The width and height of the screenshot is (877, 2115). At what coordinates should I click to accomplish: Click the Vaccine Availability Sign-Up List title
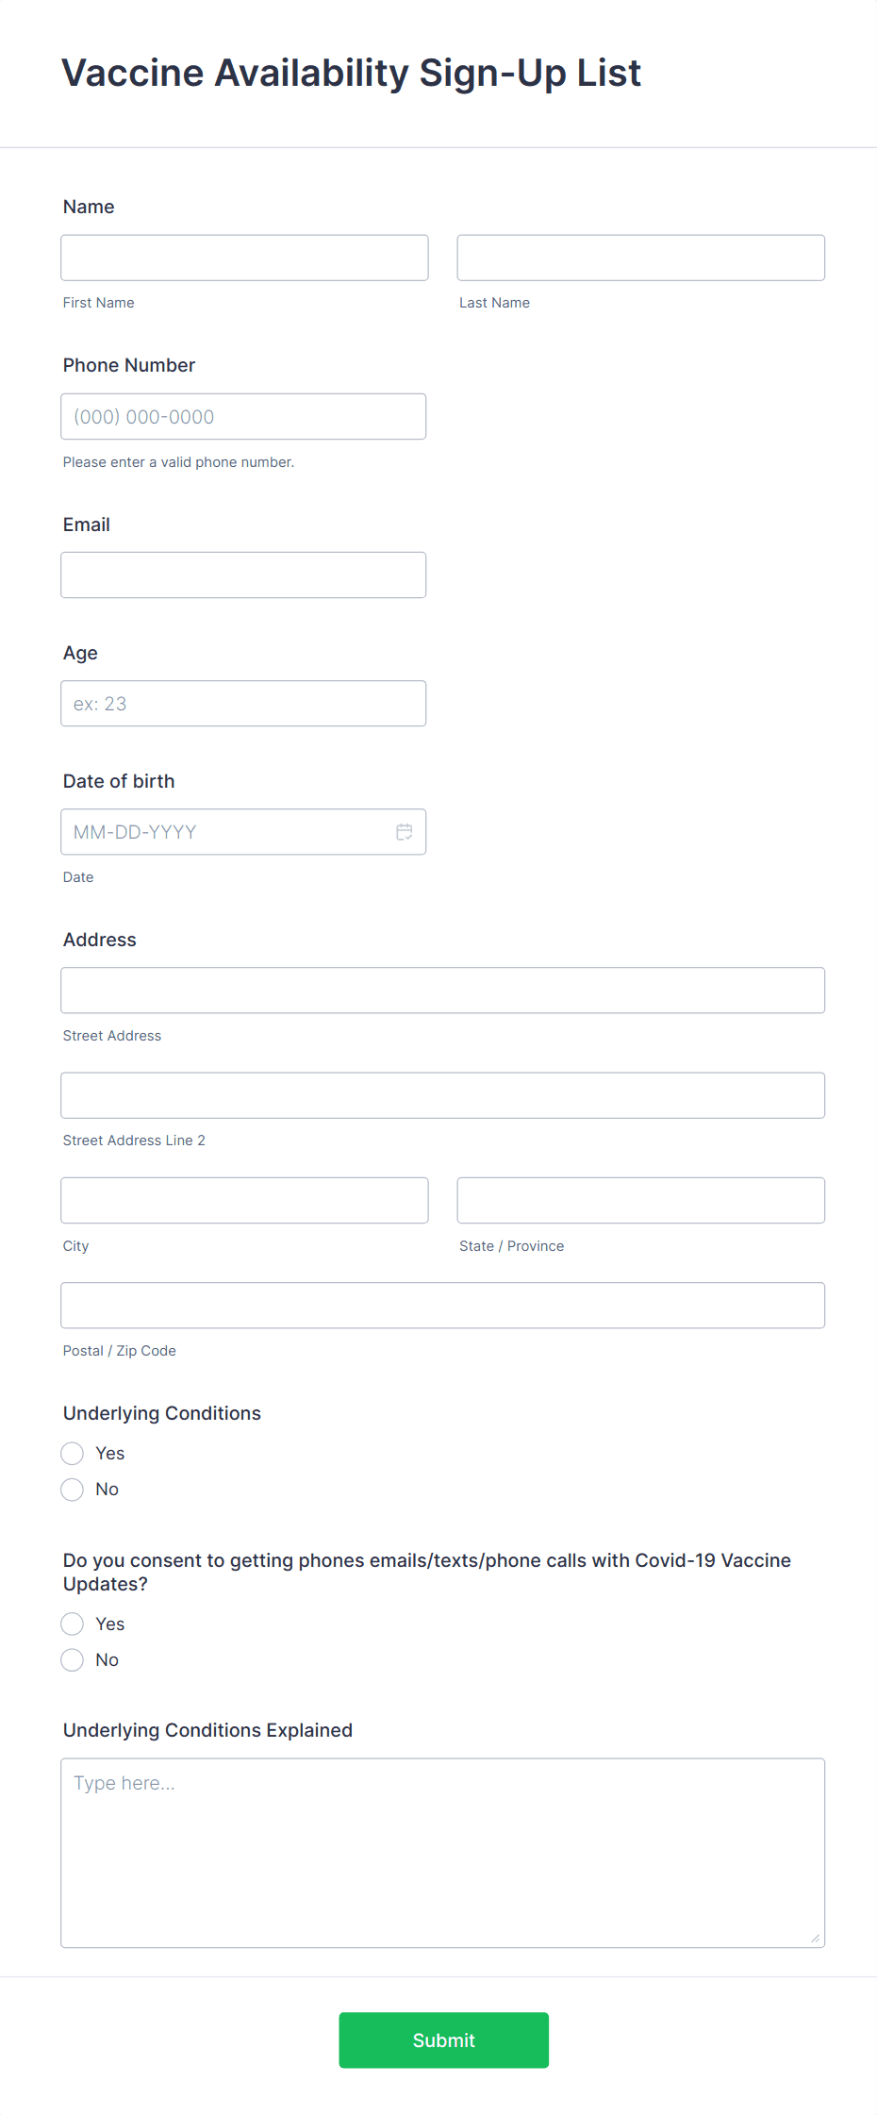point(350,73)
